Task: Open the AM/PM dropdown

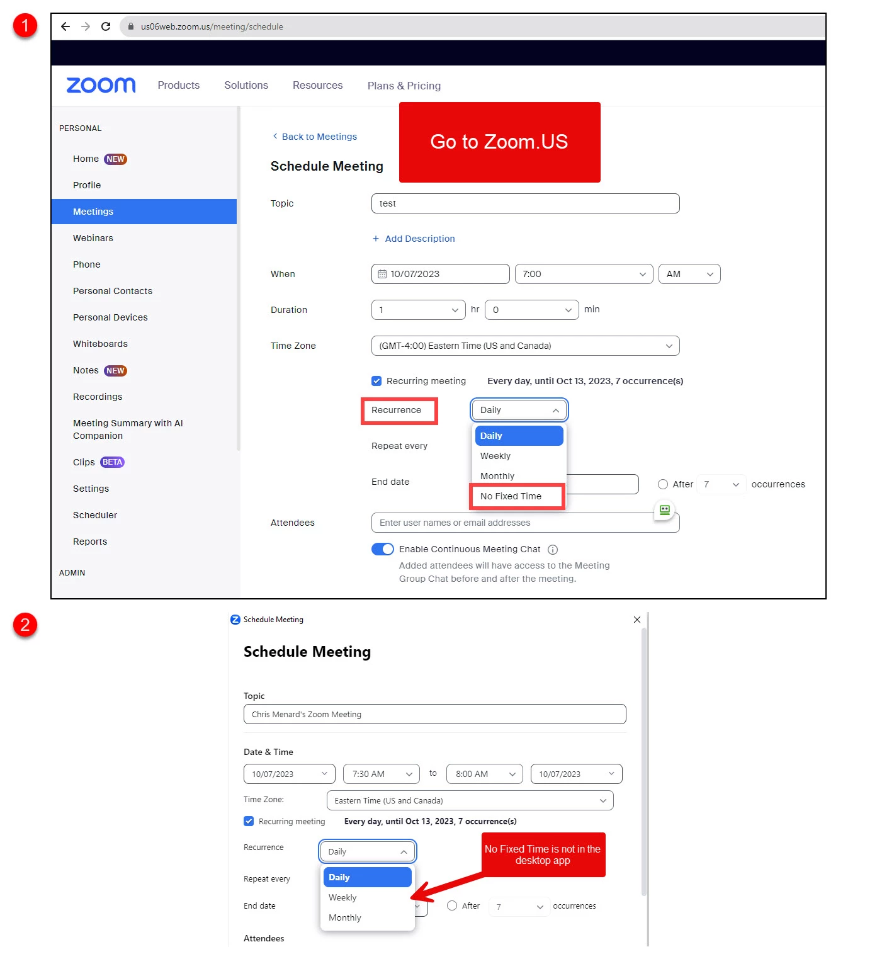Action: (689, 274)
